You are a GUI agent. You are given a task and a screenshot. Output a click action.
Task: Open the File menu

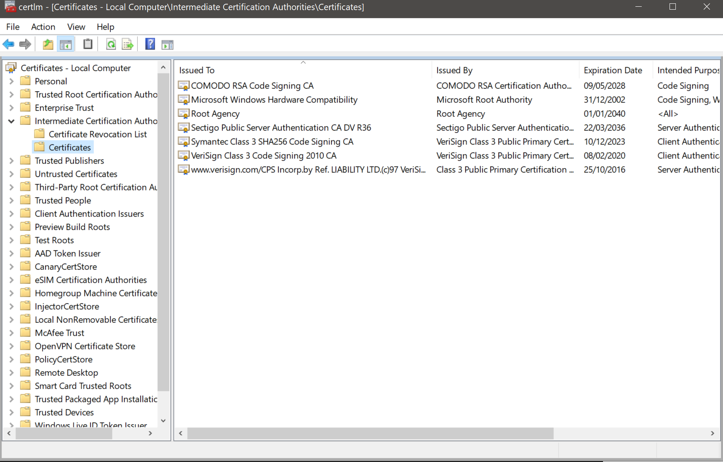pyautogui.click(x=13, y=27)
